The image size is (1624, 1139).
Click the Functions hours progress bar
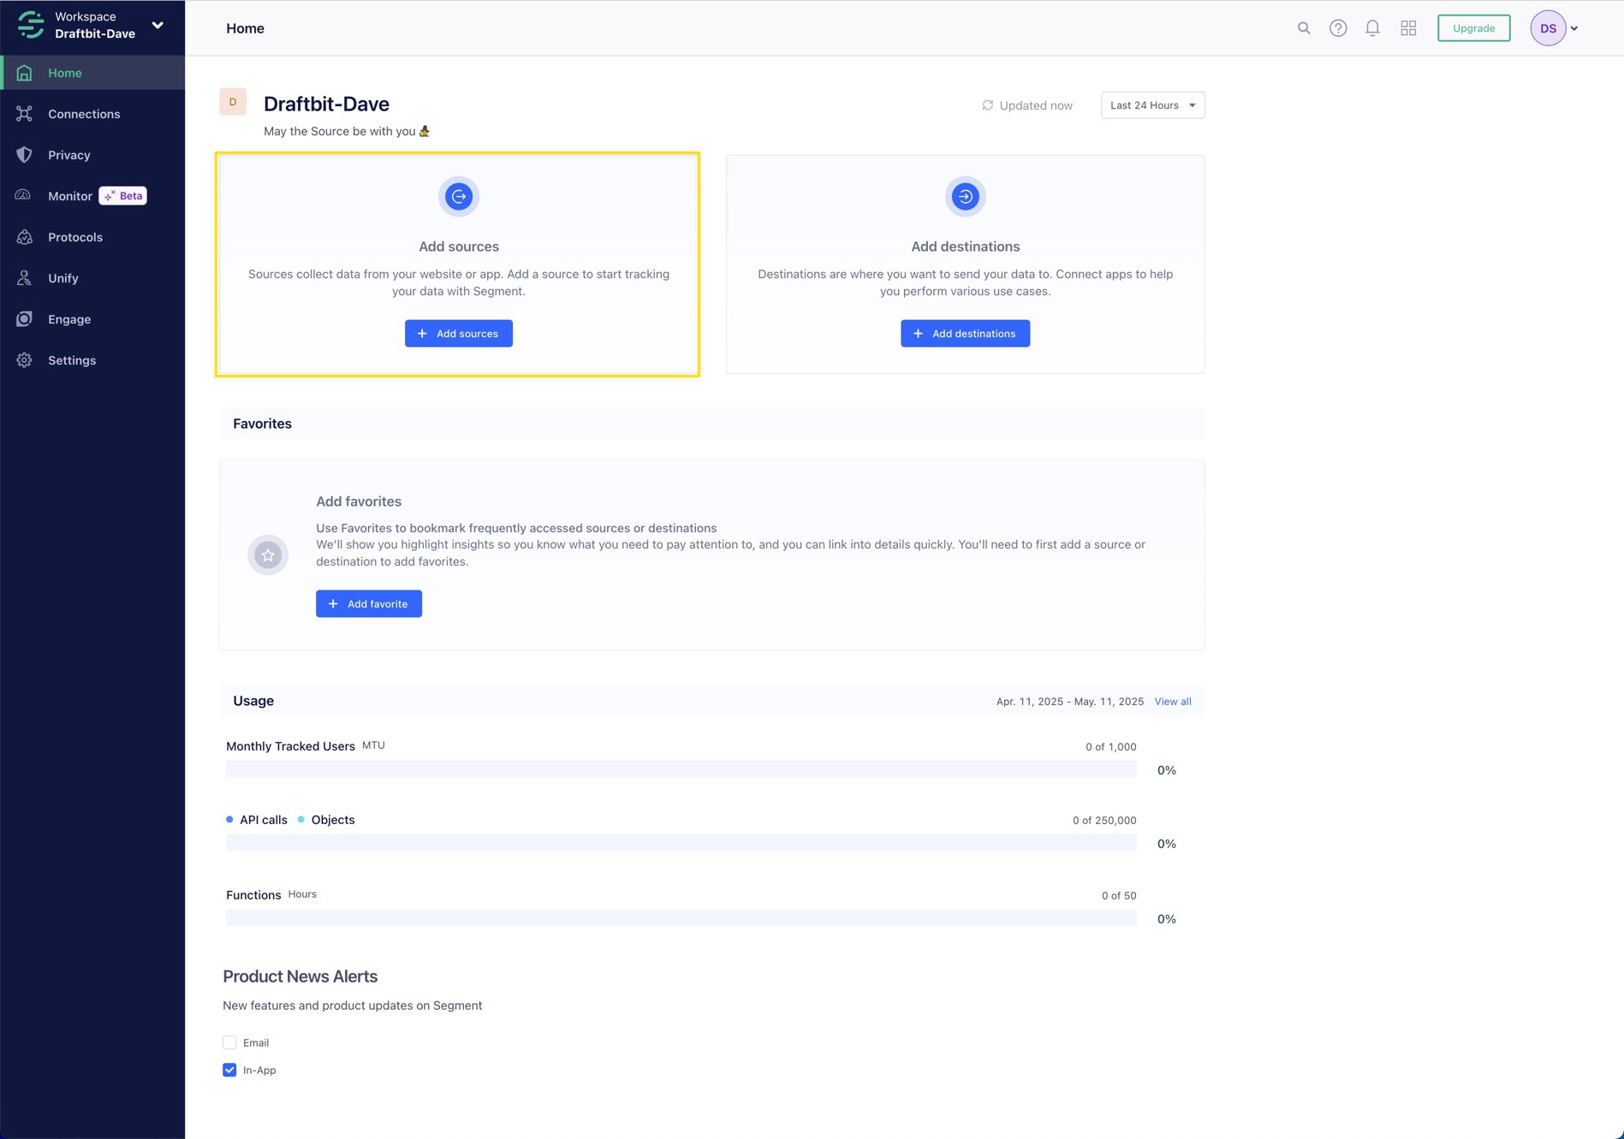[x=681, y=918]
